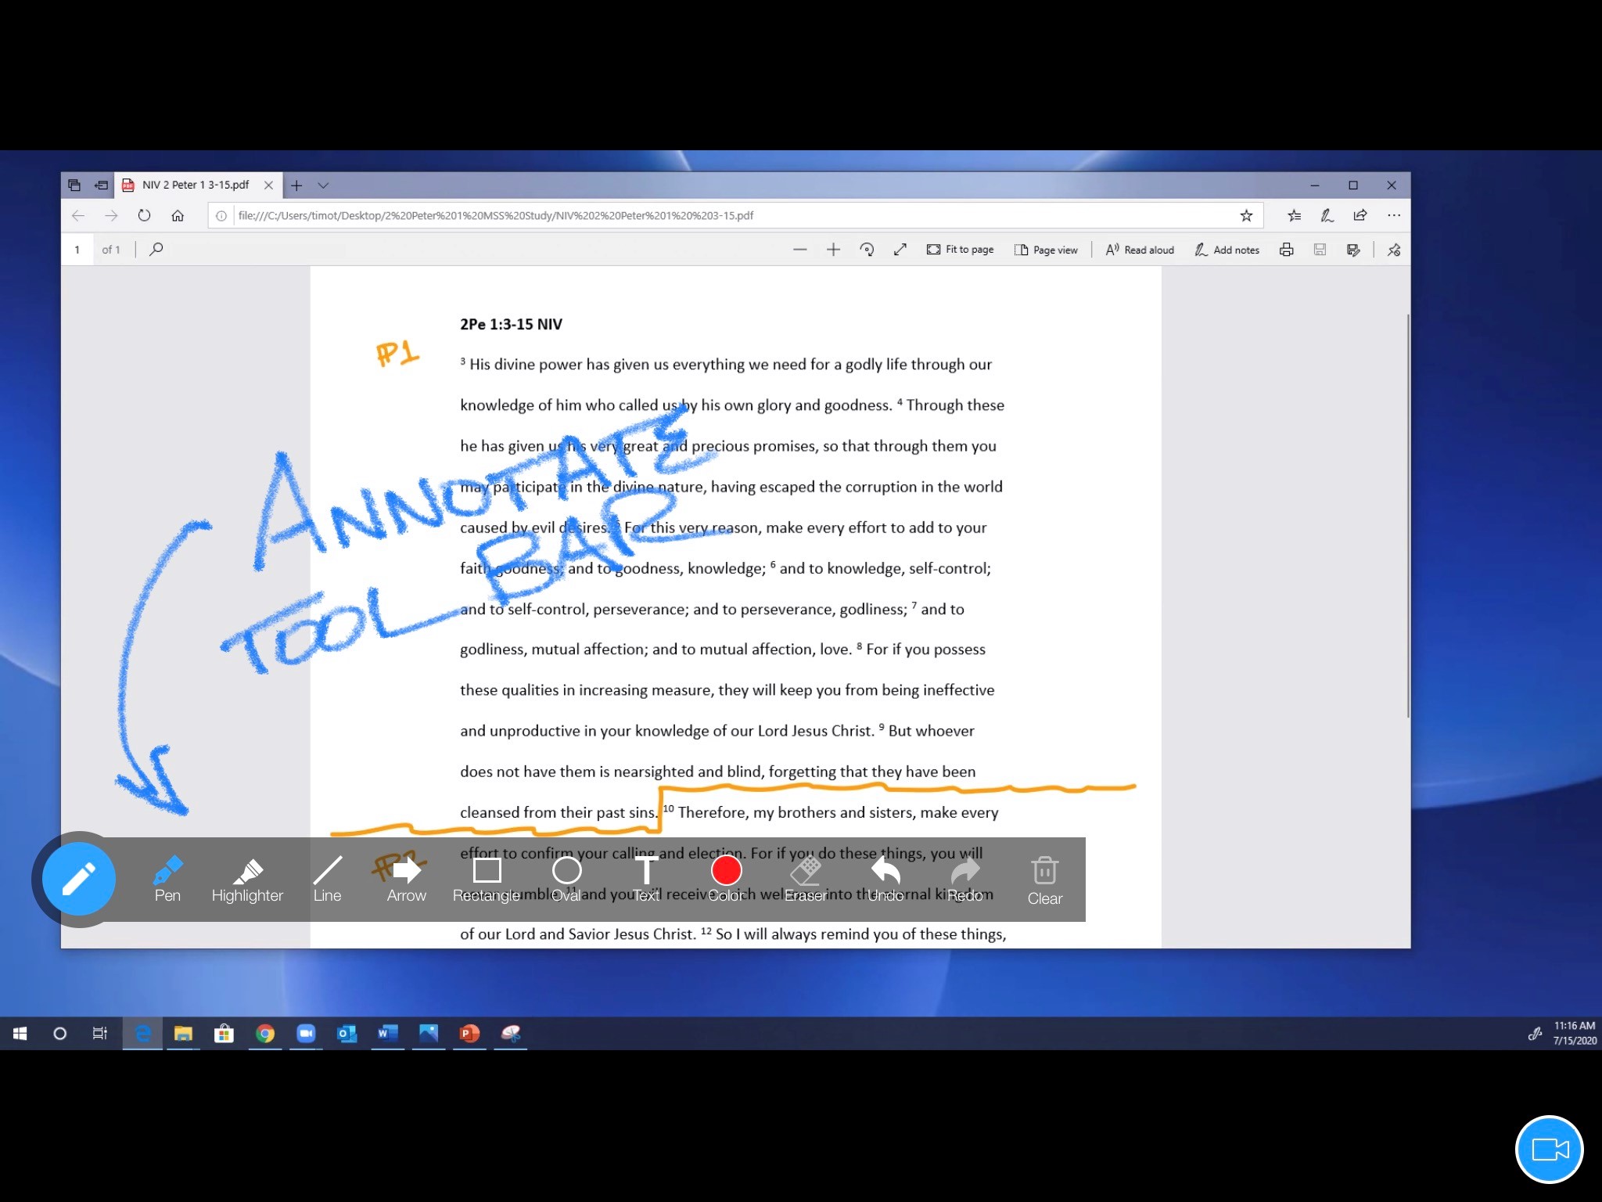Pick the Arrow annotation tool

coord(406,879)
